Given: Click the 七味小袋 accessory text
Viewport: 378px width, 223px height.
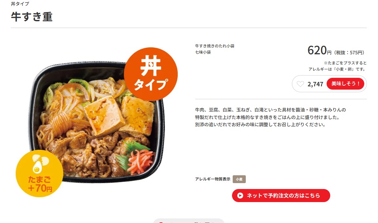Looking at the screenshot, I should (x=203, y=52).
